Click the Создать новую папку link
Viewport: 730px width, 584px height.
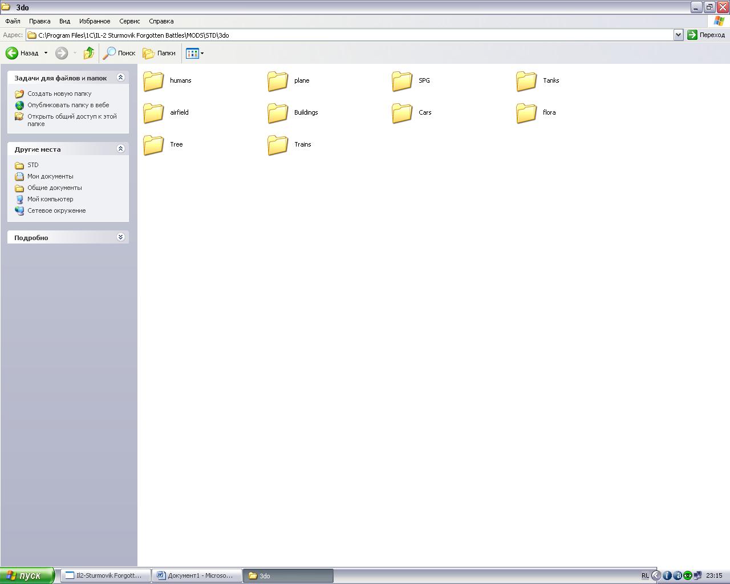click(59, 94)
